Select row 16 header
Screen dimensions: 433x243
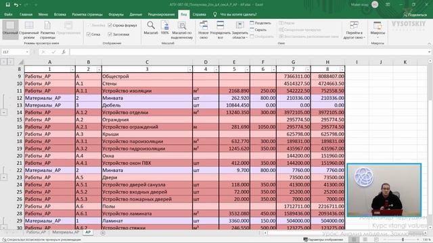20,127
